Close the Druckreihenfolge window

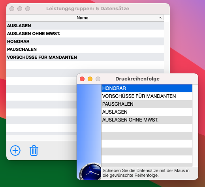82,79
